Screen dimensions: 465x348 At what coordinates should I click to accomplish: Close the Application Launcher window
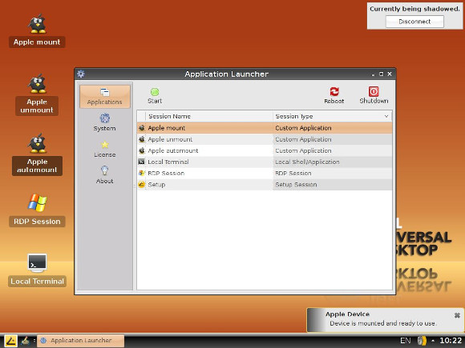[x=390, y=74]
